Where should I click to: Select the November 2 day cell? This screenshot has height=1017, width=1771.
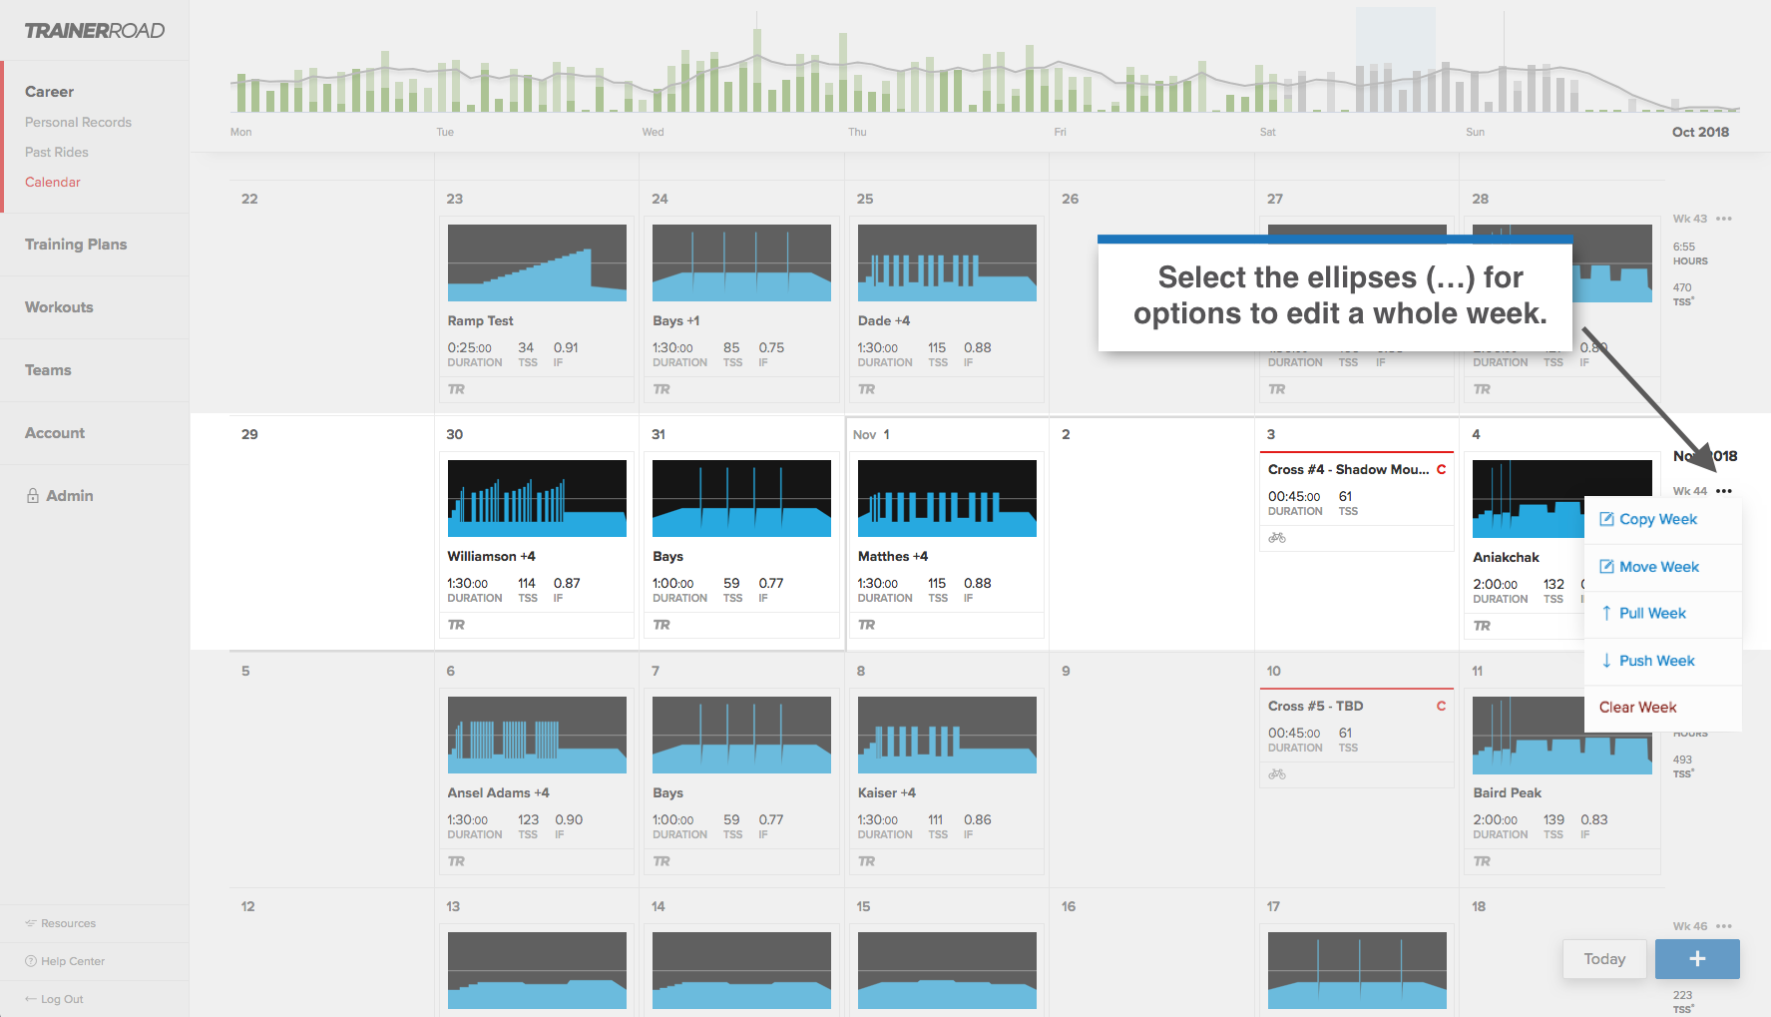[x=1151, y=534]
